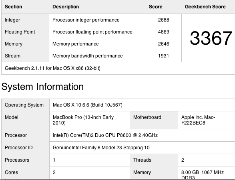Click the Stream score value 1931

click(x=163, y=56)
